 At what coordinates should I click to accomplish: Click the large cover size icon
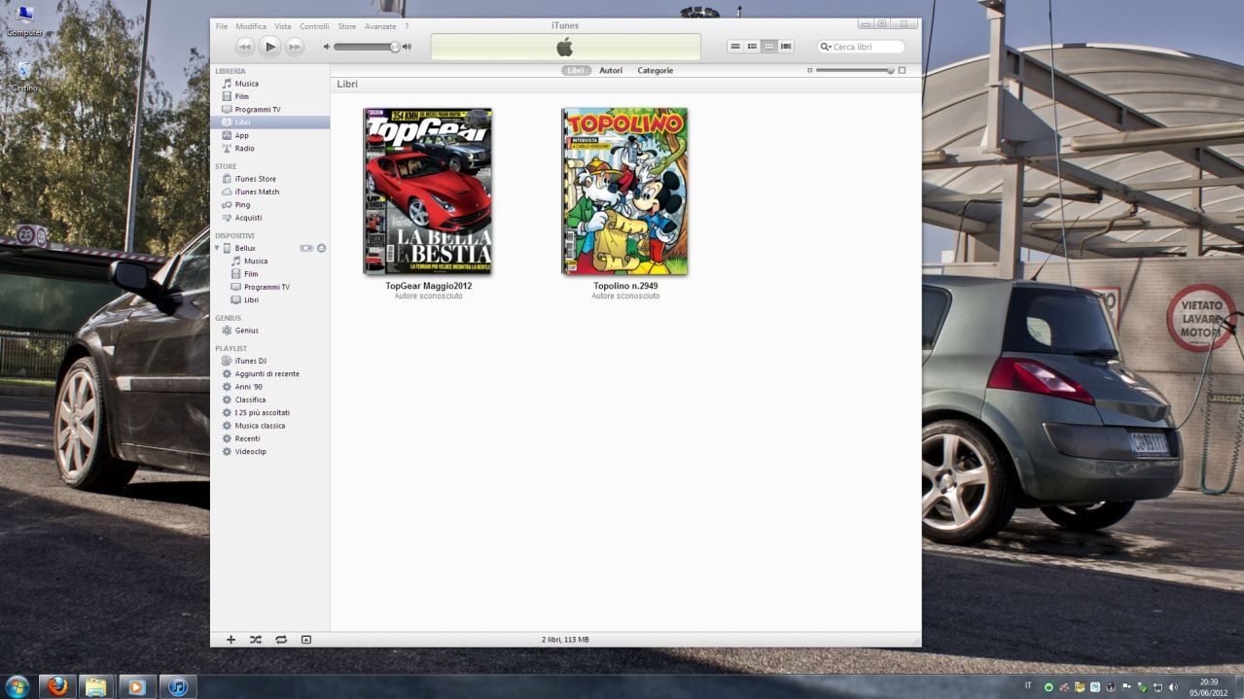pos(902,71)
